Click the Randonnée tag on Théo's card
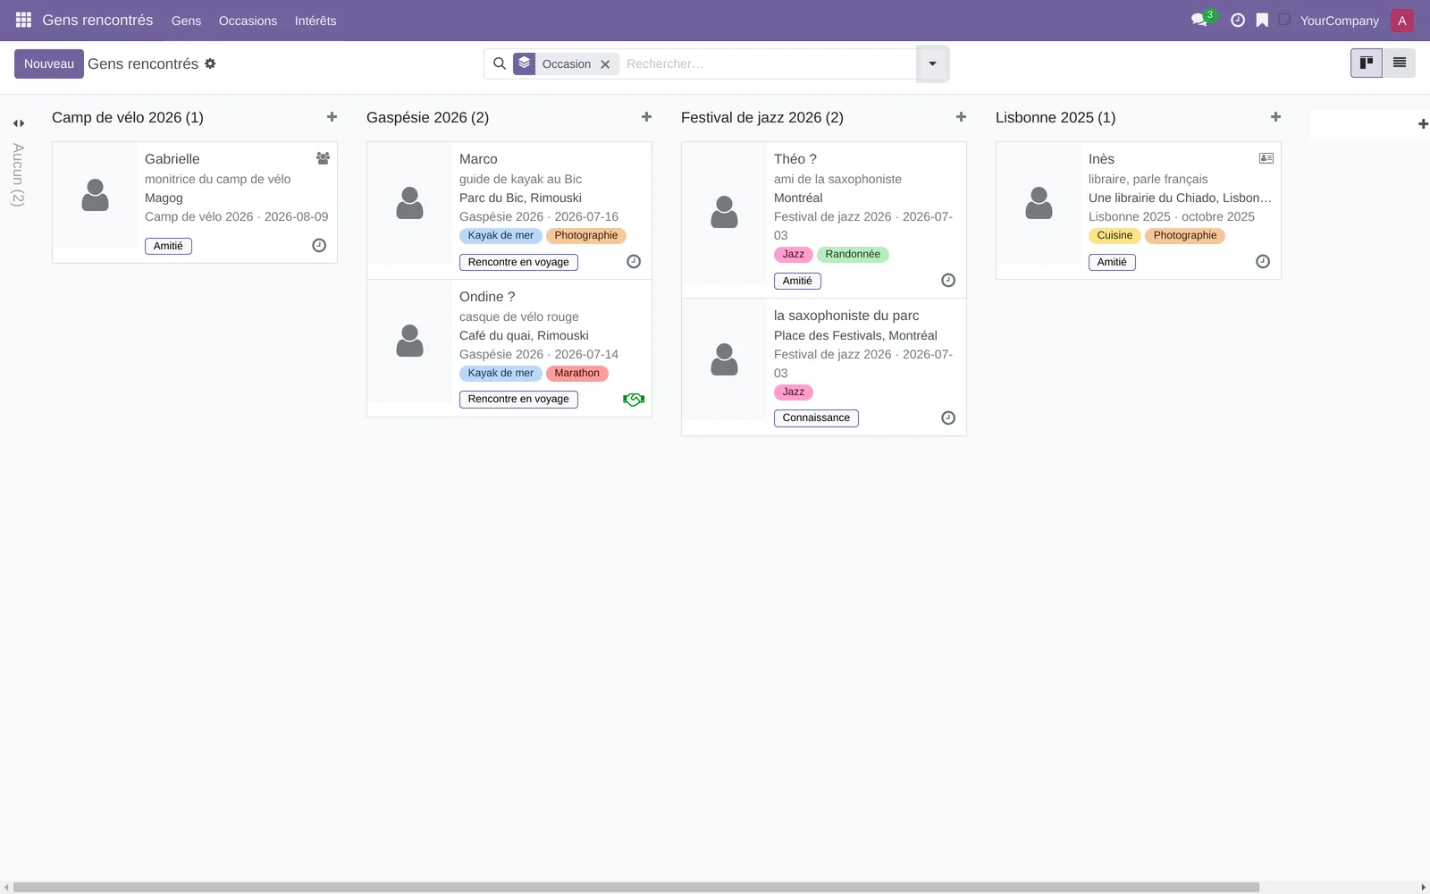The height and width of the screenshot is (894, 1430). tap(853, 254)
